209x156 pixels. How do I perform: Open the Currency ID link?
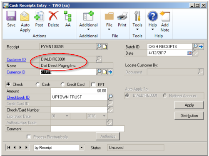16,72
